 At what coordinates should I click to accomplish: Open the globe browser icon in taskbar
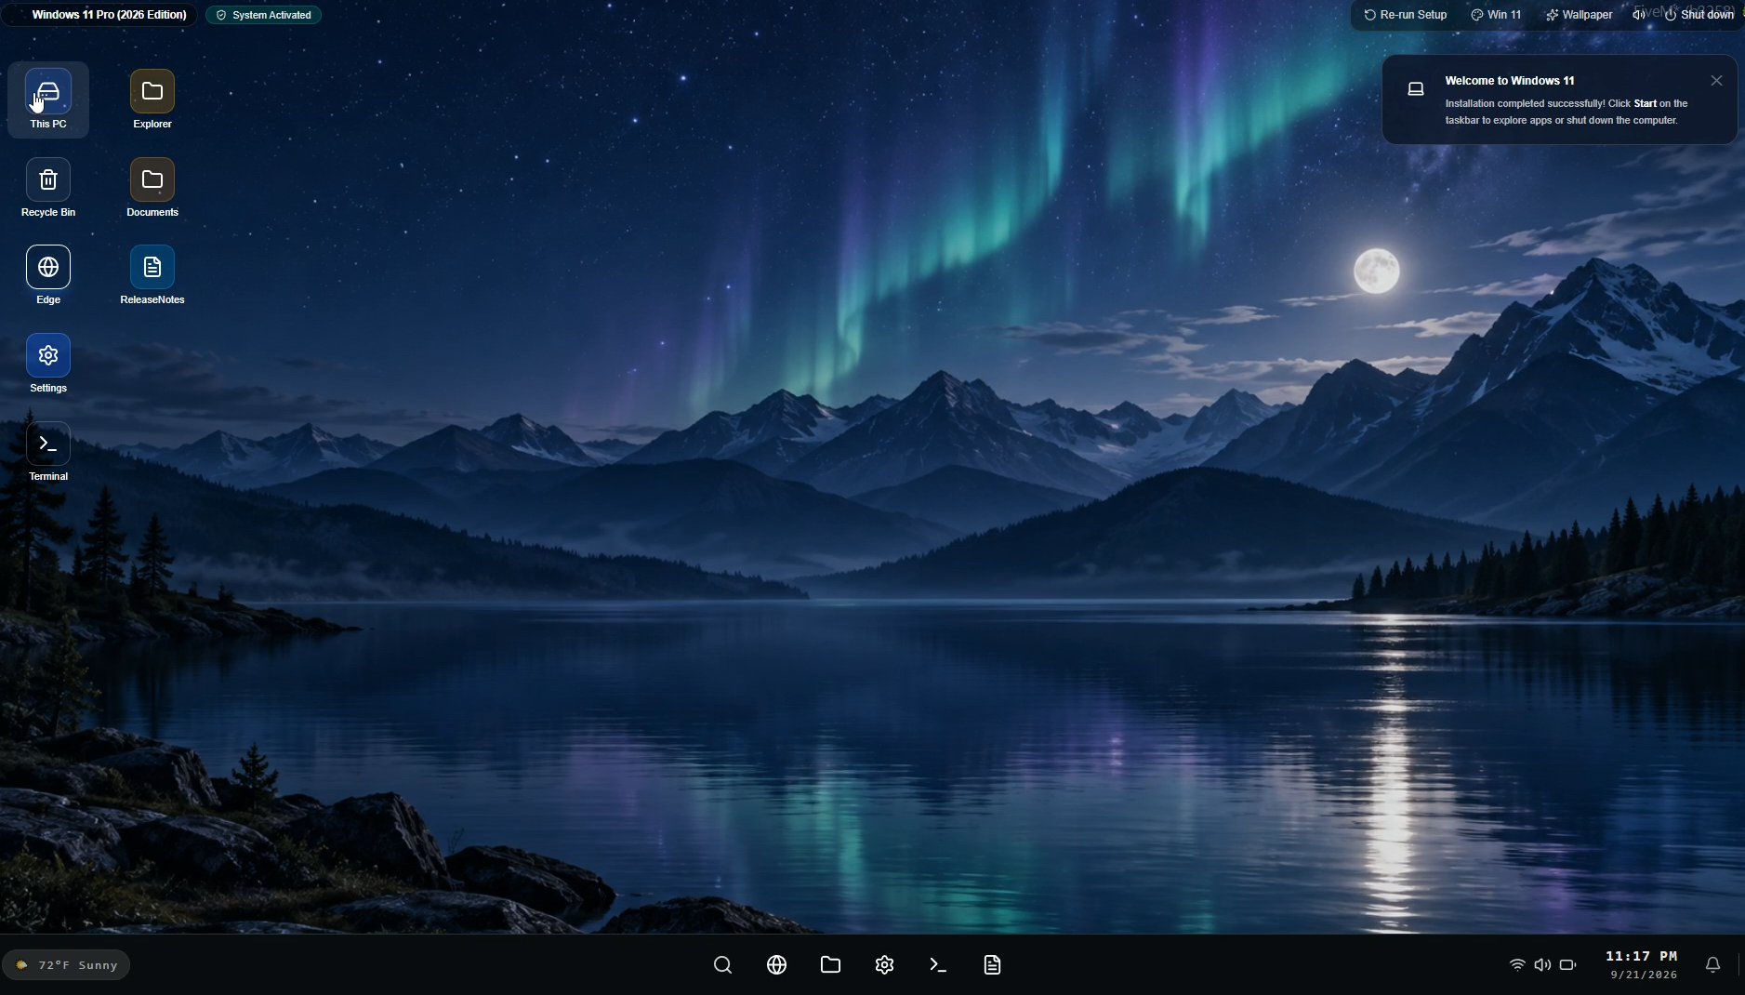coord(777,965)
